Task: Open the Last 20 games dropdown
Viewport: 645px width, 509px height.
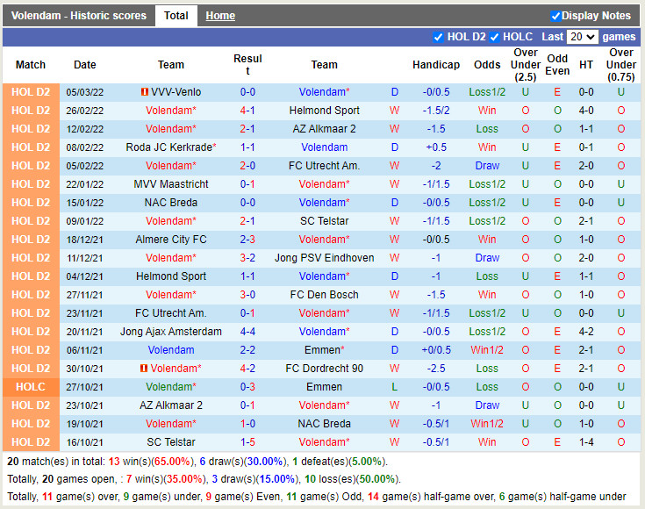Action: click(x=582, y=37)
